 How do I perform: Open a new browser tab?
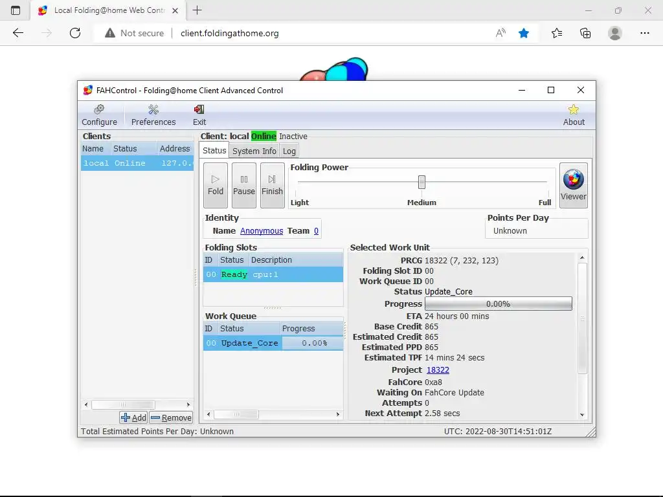tap(197, 10)
